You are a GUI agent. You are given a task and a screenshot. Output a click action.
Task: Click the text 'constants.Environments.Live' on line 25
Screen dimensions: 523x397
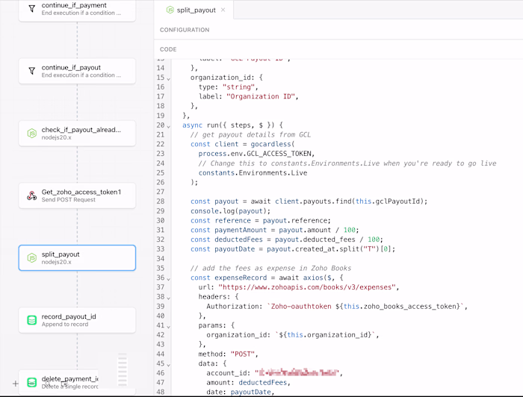pos(253,173)
